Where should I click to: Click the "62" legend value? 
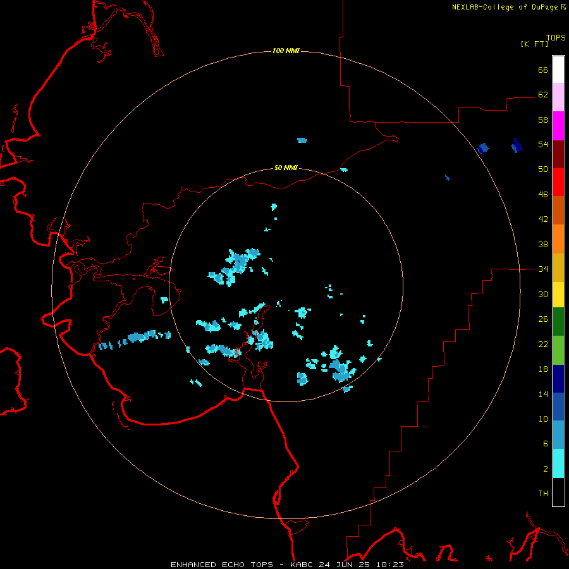(x=543, y=95)
